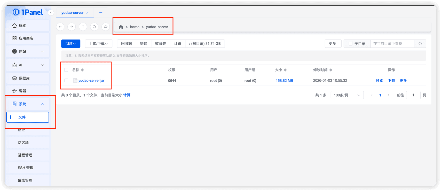This screenshot has height=191, width=441.
Task: Go to 进程管理 process management
Action: click(28, 155)
